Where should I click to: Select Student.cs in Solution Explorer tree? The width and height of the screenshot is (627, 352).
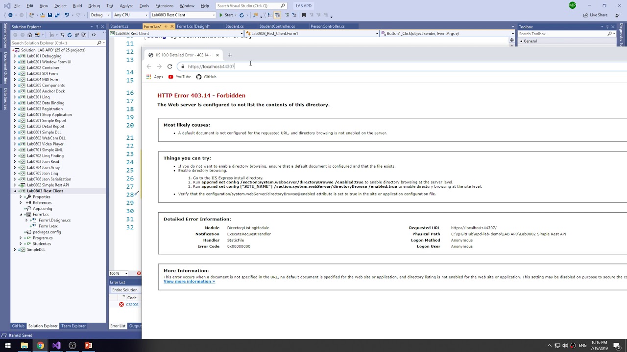point(42,244)
